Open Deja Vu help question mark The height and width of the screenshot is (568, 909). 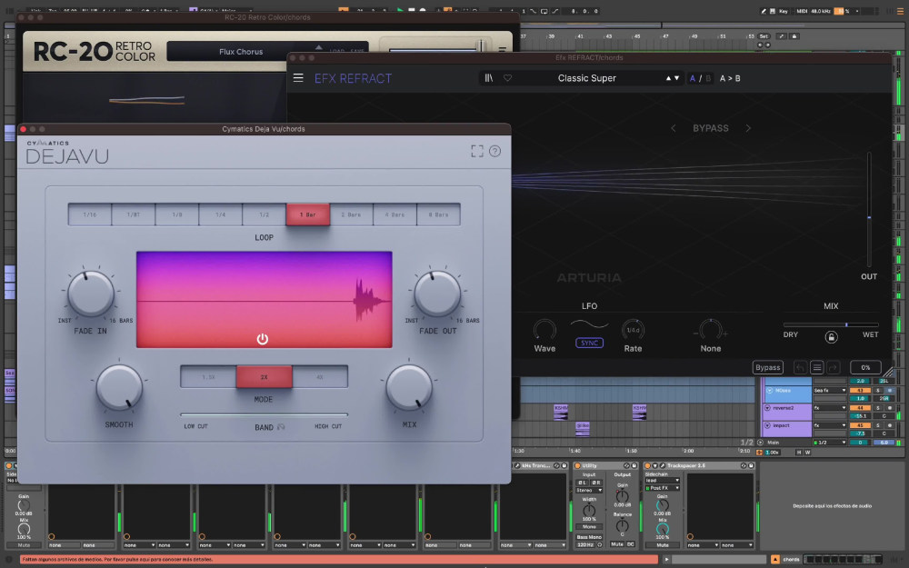(x=494, y=151)
